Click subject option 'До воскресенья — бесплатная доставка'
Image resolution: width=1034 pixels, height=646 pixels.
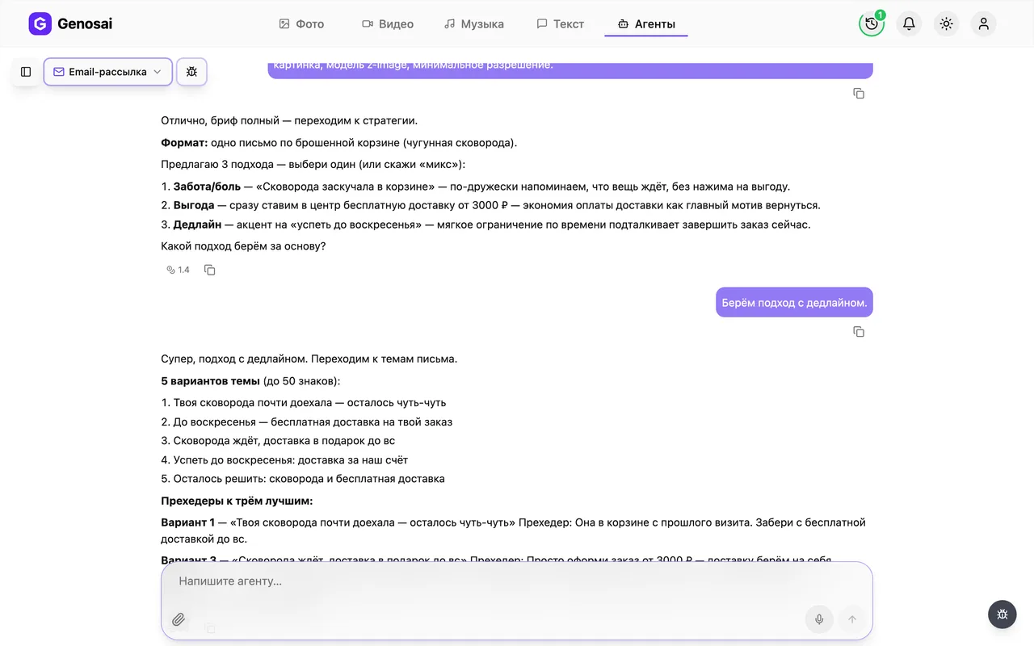[313, 422]
